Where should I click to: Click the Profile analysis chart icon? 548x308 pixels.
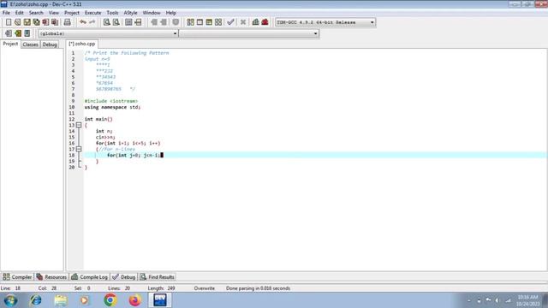(x=255, y=22)
